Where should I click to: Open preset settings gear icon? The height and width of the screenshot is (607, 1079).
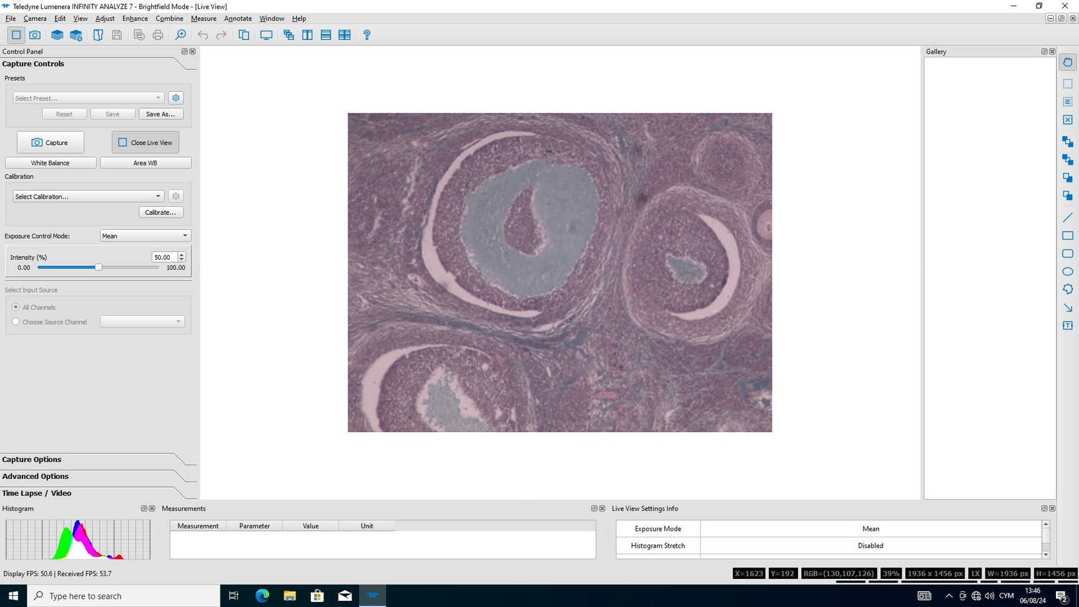[x=176, y=98]
